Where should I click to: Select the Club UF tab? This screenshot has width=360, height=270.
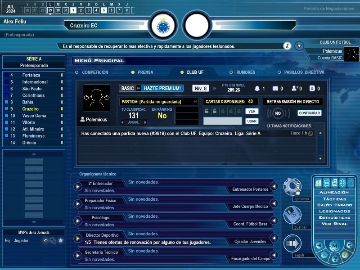click(x=192, y=72)
